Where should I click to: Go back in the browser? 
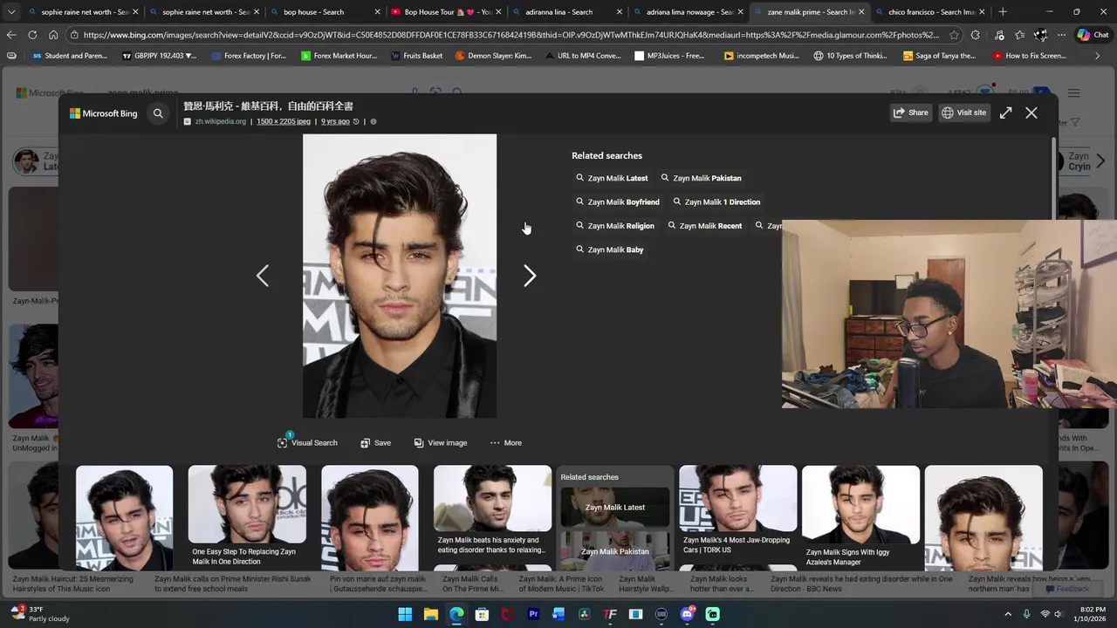(x=11, y=35)
